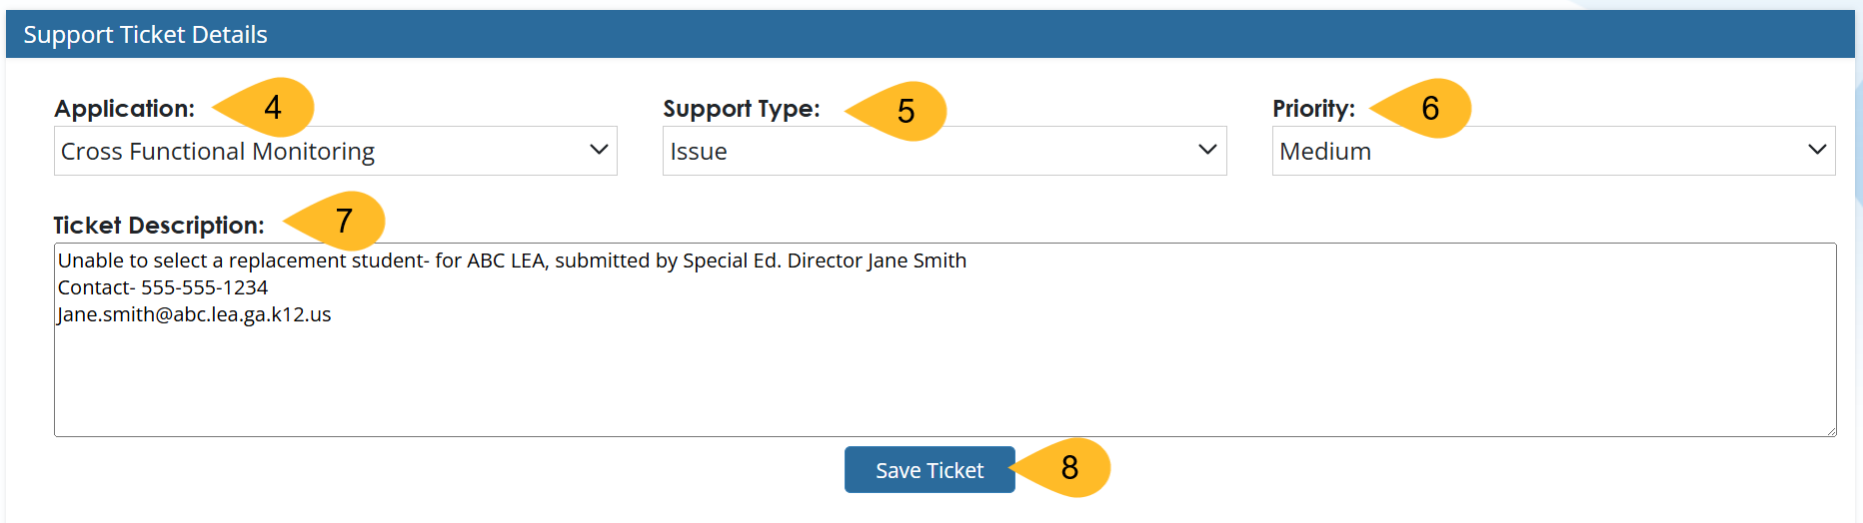The height and width of the screenshot is (523, 1863).
Task: Click the Application dropdown chevron arrow
Action: coord(599,150)
